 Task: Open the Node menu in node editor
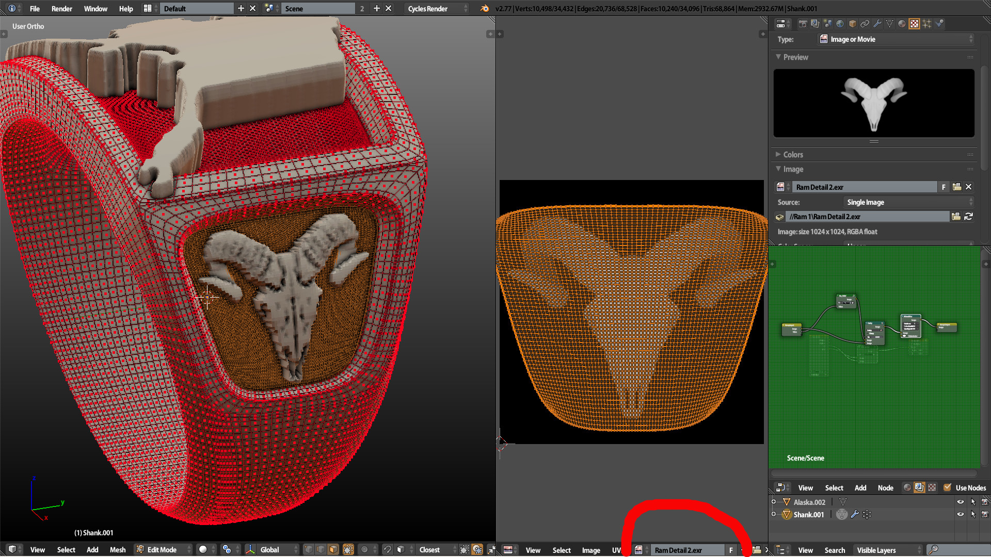pyautogui.click(x=886, y=487)
